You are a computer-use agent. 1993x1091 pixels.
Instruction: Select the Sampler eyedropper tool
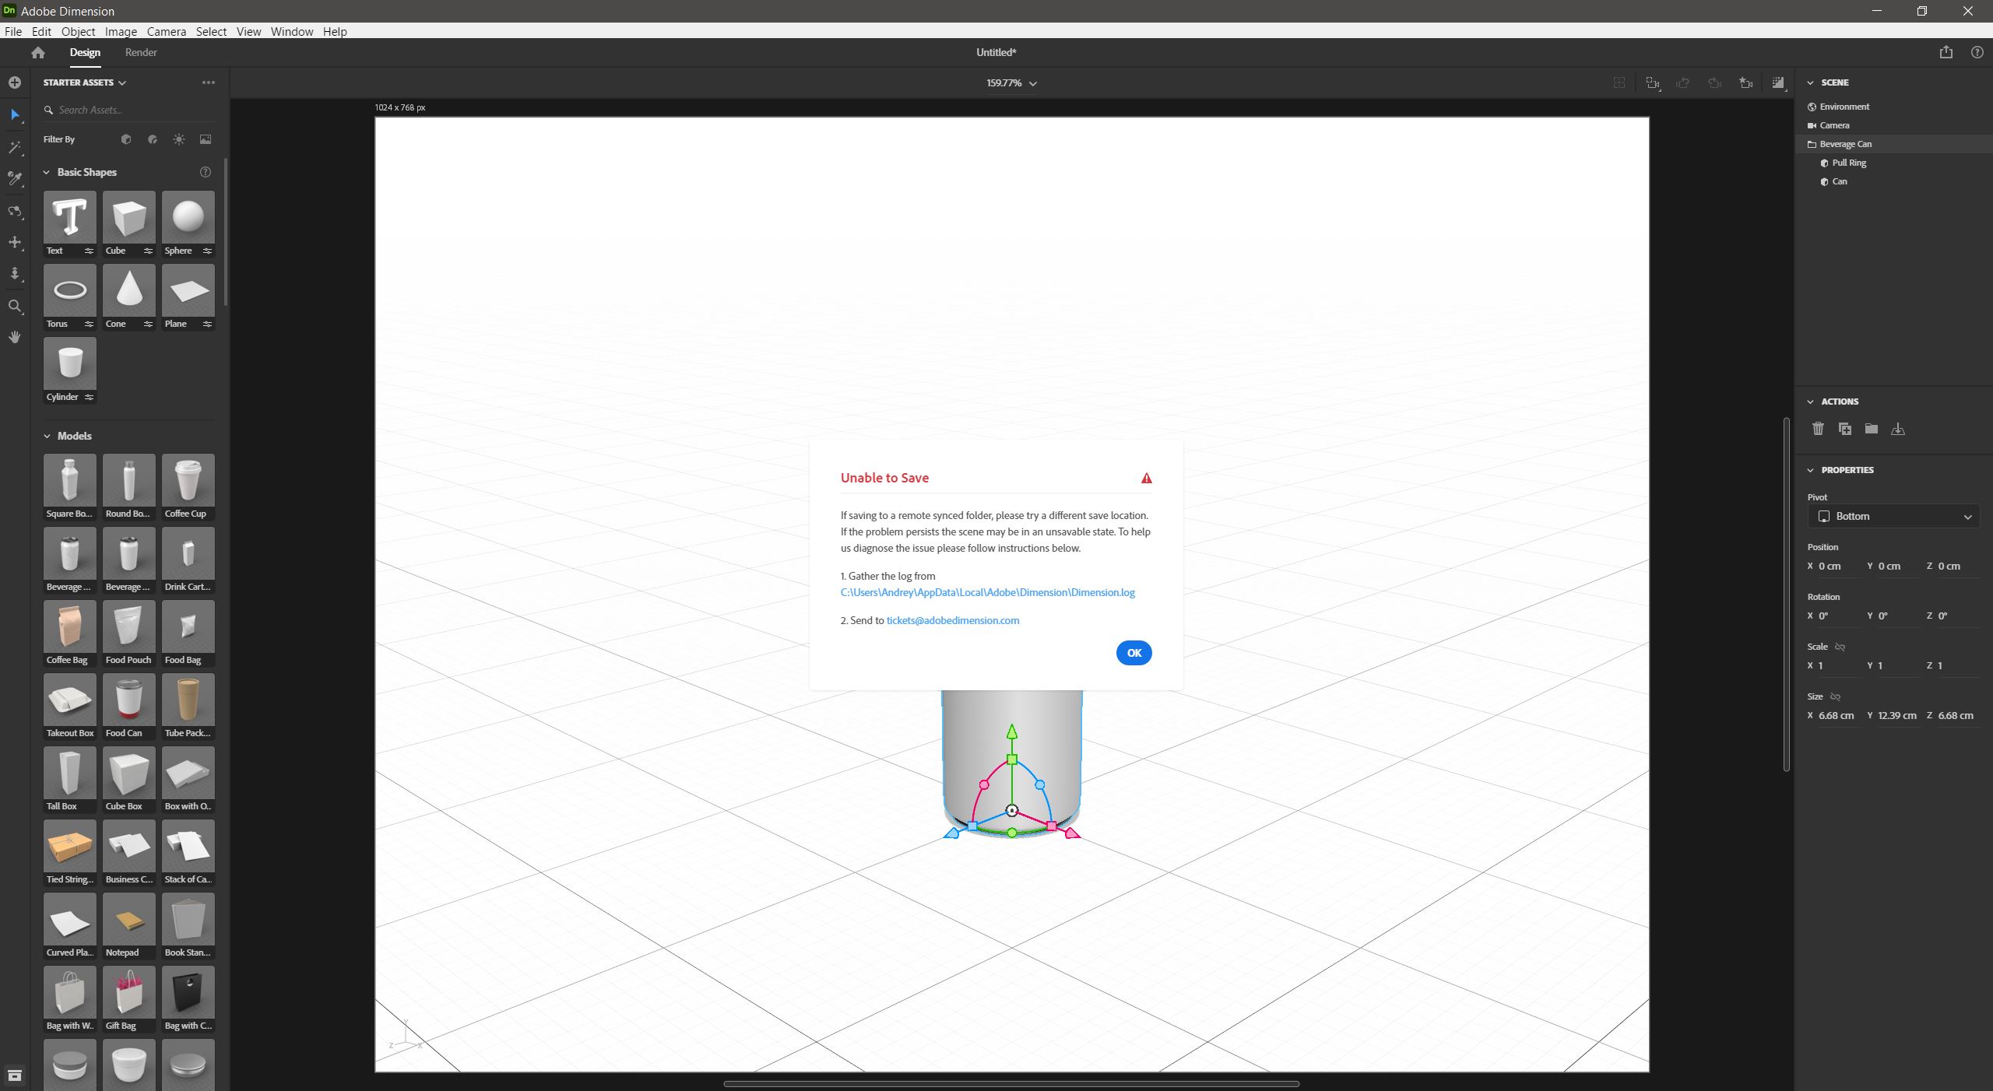coord(15,178)
